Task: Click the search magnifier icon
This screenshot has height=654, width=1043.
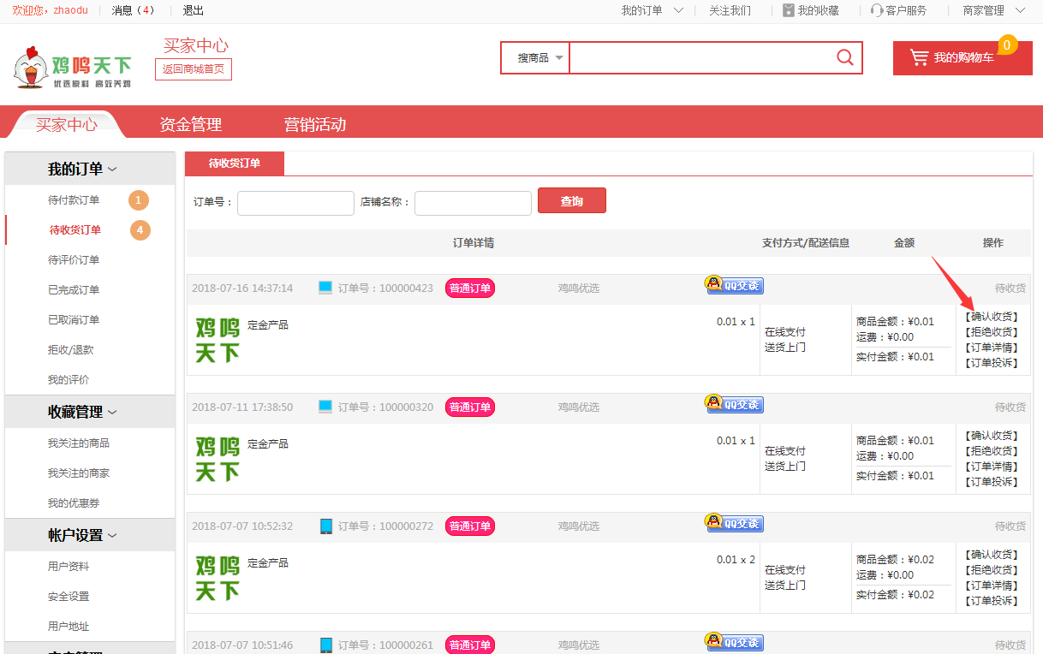Action: (844, 57)
